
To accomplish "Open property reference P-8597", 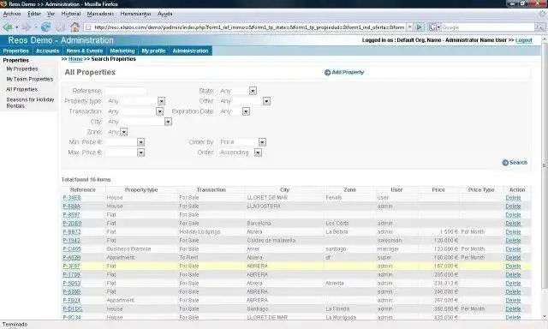I will (x=71, y=215).
